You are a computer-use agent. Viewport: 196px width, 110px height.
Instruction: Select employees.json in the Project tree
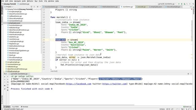coord(15,23)
